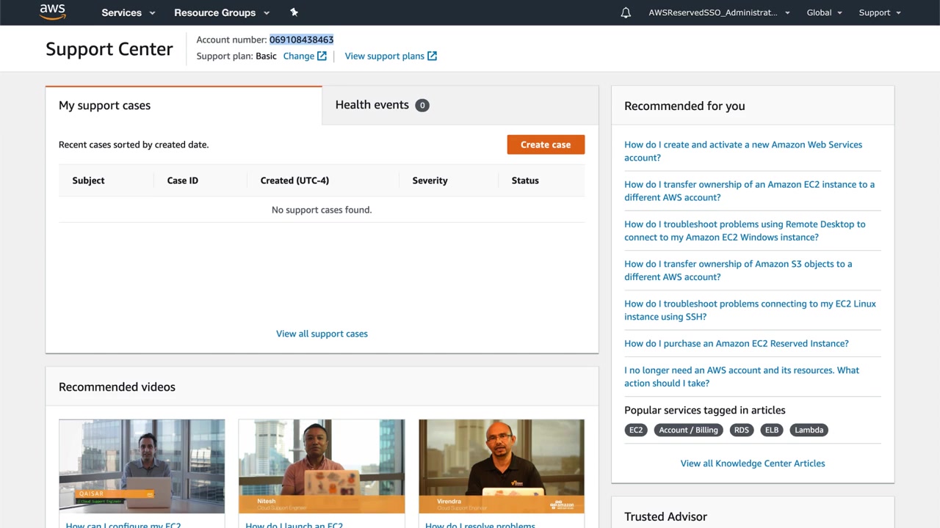940x528 pixels.
Task: Click View all Knowledge Center Articles
Action: click(x=753, y=463)
